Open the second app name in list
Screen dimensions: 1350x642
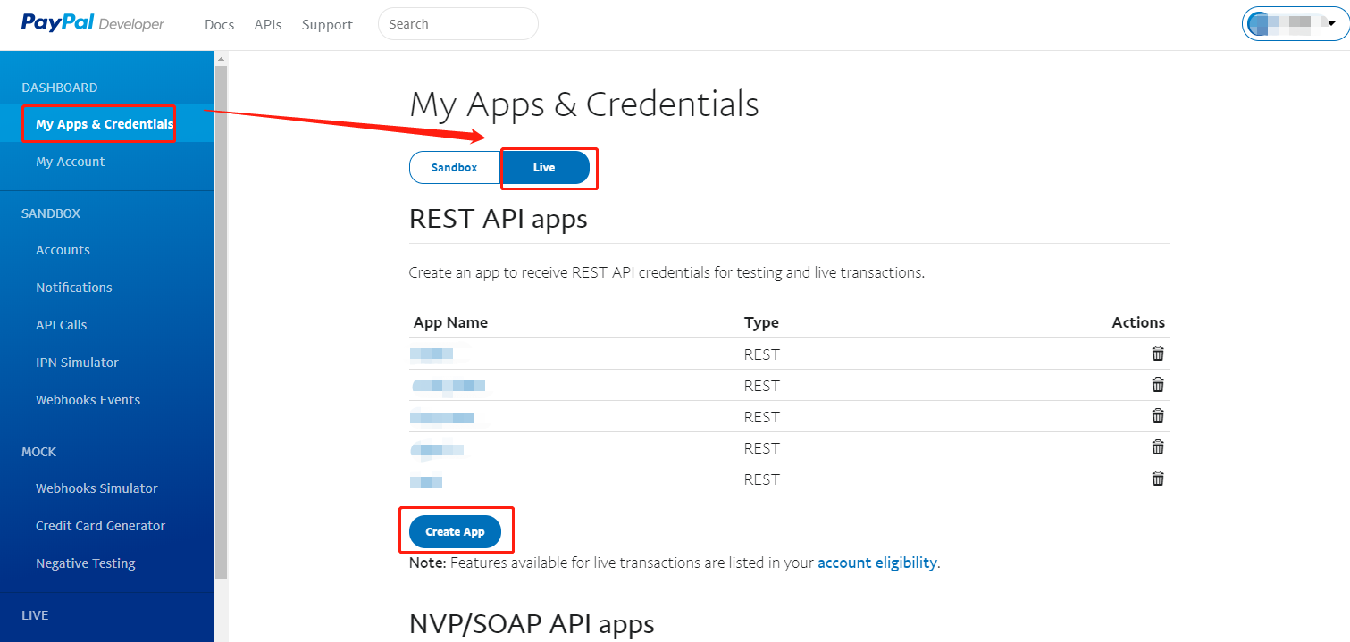(x=449, y=386)
